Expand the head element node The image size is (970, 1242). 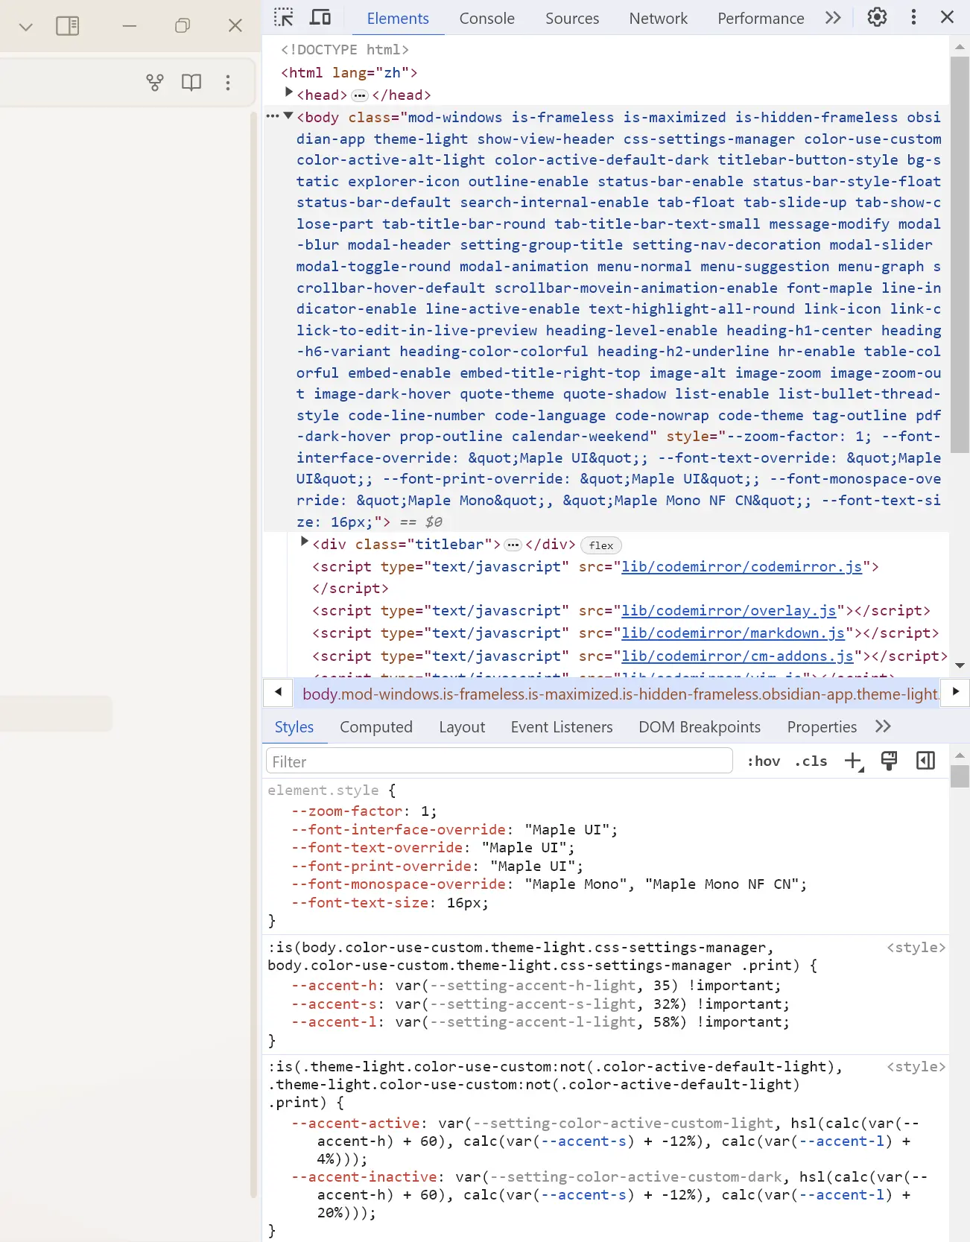(289, 92)
